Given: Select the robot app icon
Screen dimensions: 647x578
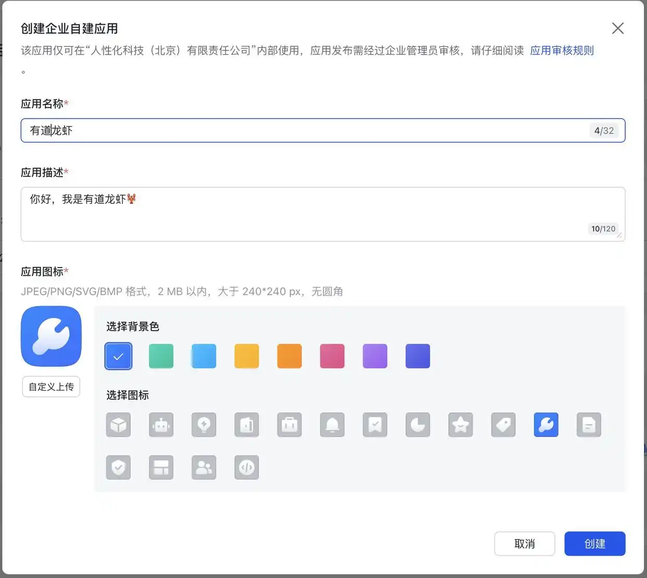Looking at the screenshot, I should pyautogui.click(x=161, y=425).
